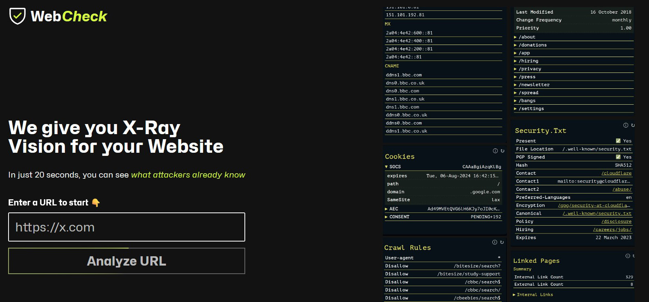Refresh the Security.Txt card

[633, 125]
